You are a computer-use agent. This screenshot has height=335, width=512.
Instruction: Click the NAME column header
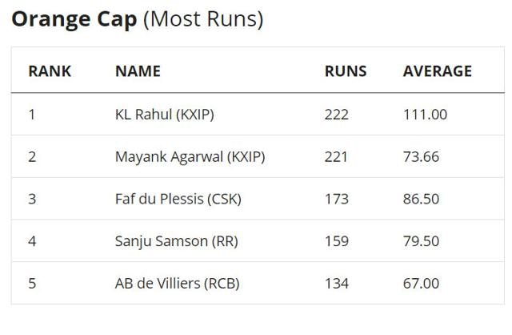(138, 71)
